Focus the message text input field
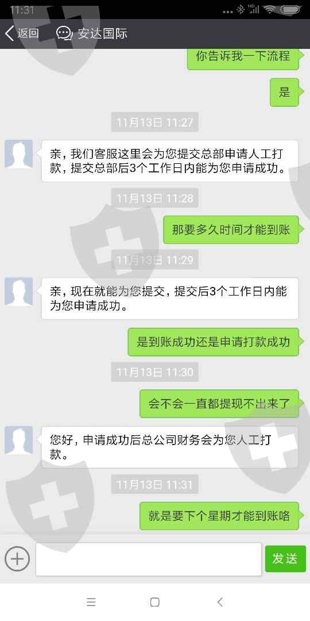 click(149, 559)
